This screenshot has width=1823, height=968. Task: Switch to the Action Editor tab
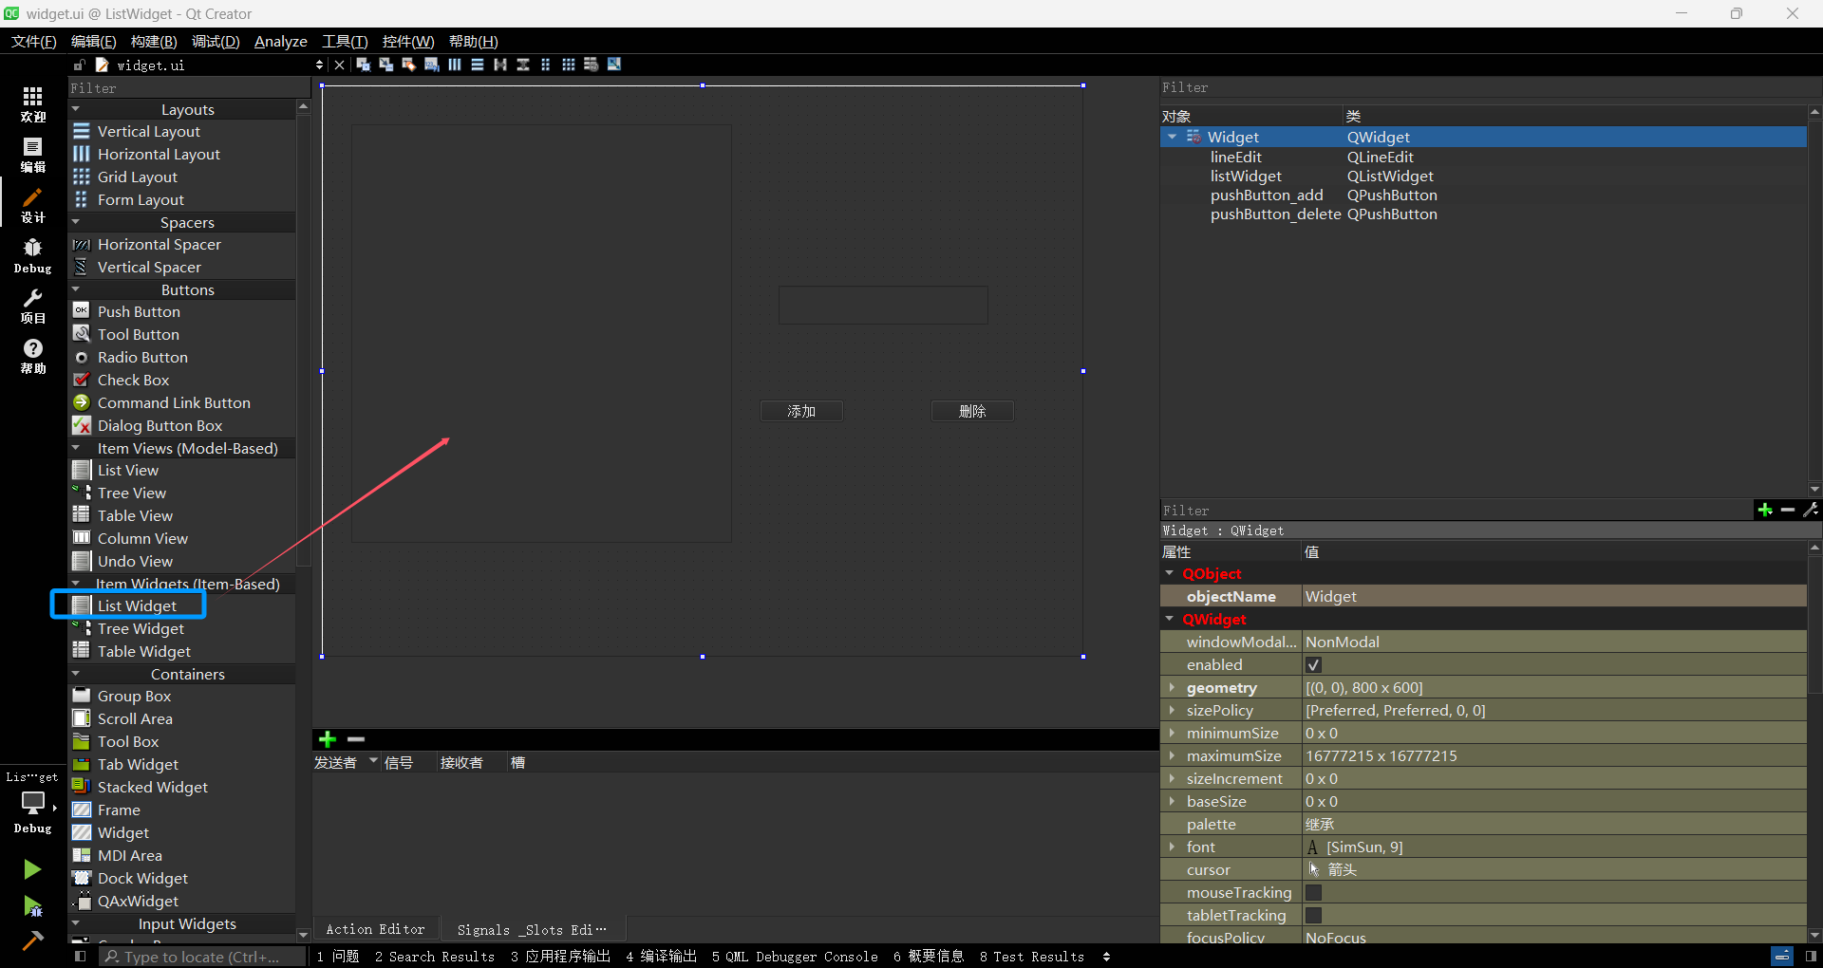point(376,929)
